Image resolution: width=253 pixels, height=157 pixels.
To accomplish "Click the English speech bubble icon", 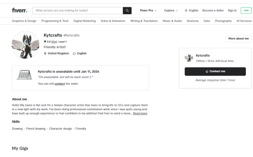I will click(74, 53).
